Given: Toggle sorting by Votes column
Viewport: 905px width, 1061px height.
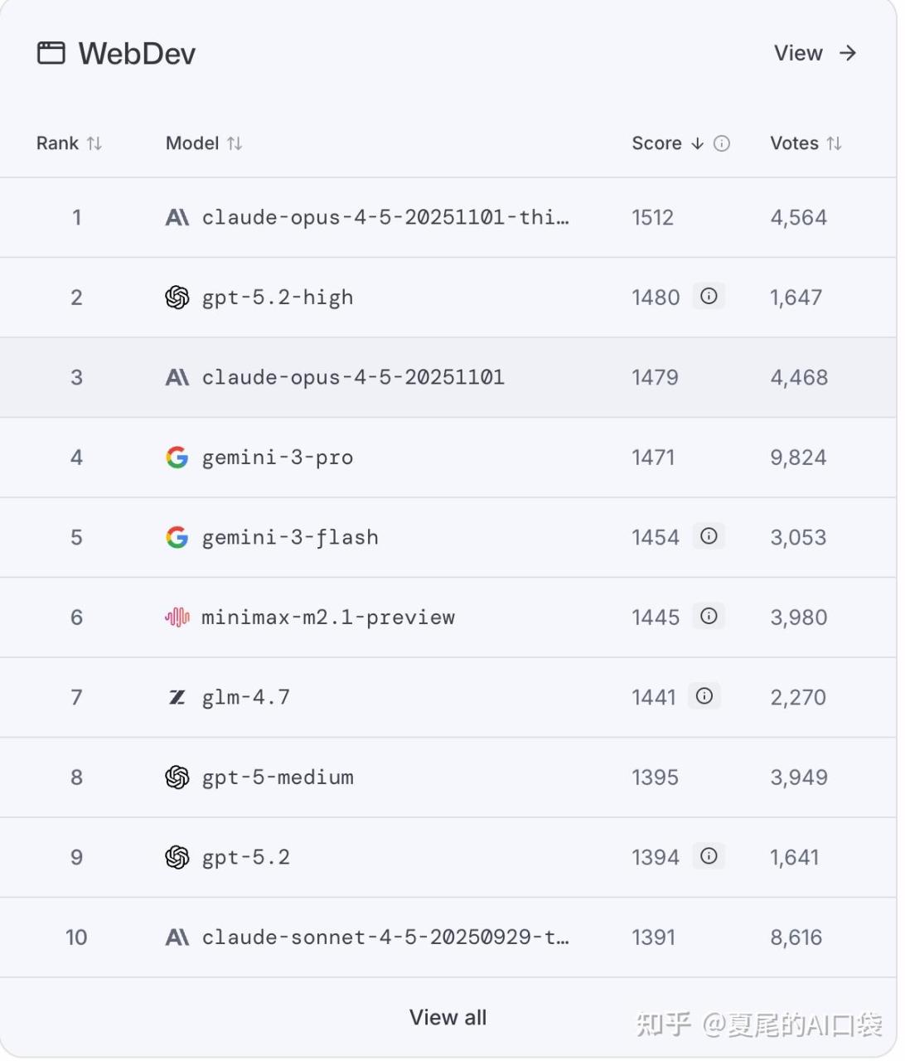Looking at the screenshot, I should click(x=835, y=143).
